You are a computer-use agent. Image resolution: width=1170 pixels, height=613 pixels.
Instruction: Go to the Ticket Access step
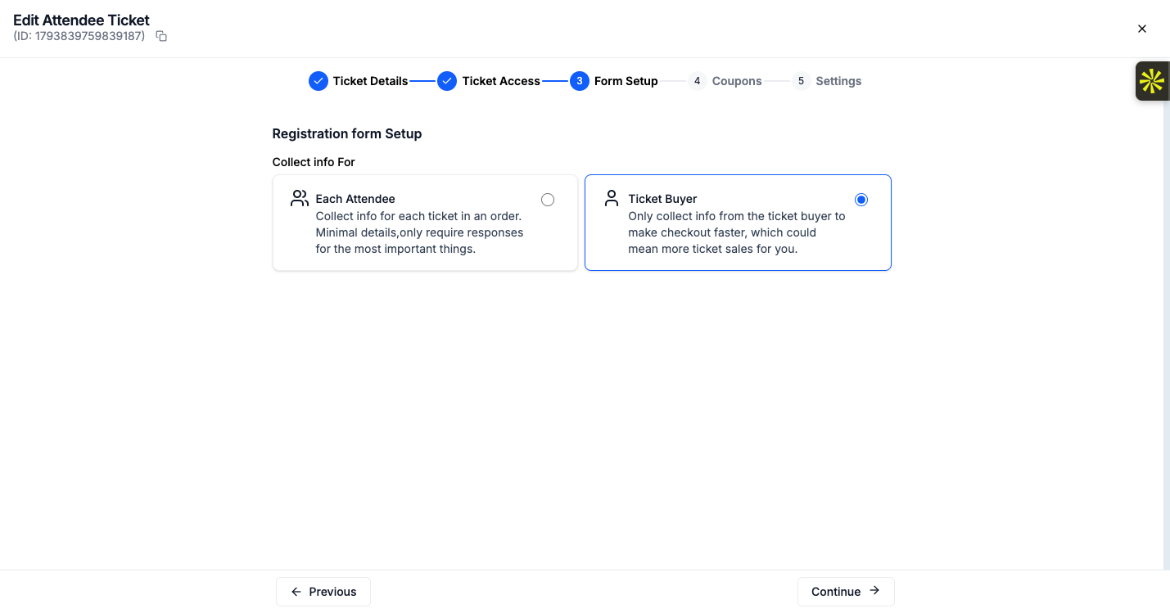[489, 81]
